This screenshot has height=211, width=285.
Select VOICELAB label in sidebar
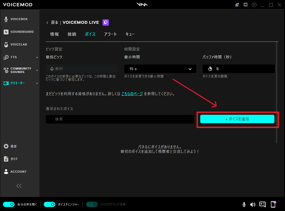[19, 44]
